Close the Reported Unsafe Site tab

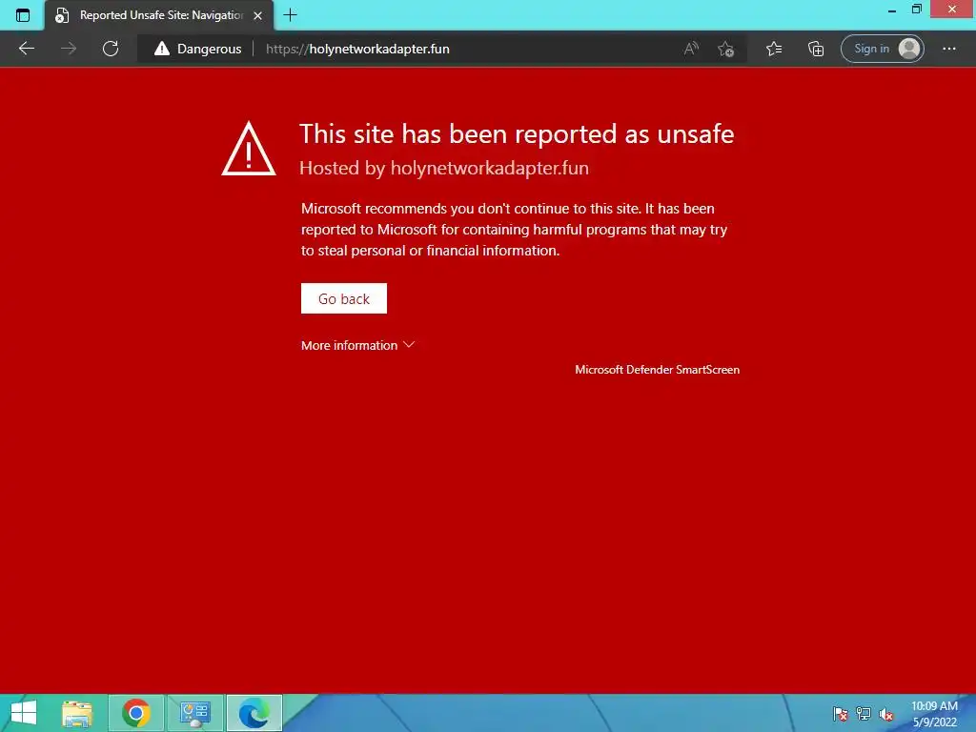coord(257,15)
